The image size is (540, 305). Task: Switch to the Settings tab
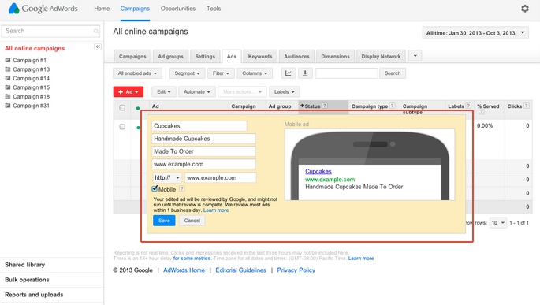(x=205, y=57)
